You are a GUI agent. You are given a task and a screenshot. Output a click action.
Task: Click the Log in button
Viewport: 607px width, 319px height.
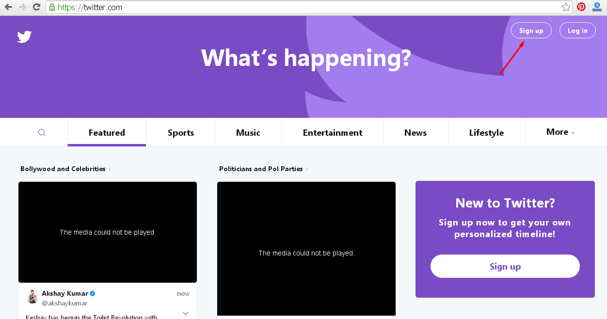(577, 31)
